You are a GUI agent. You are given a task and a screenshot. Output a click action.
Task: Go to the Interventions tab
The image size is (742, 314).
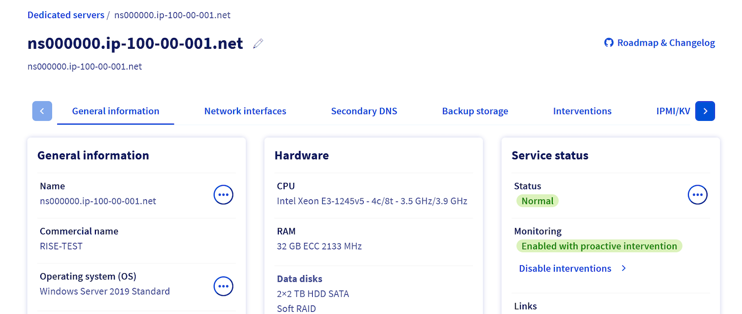coord(582,111)
